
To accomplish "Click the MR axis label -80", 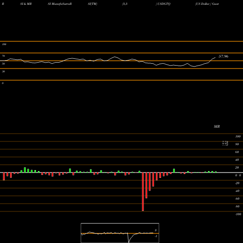I will (x=237, y=207).
